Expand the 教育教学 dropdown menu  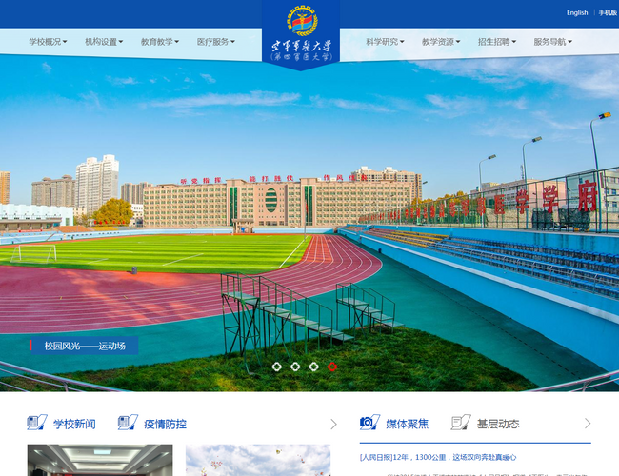click(x=160, y=42)
